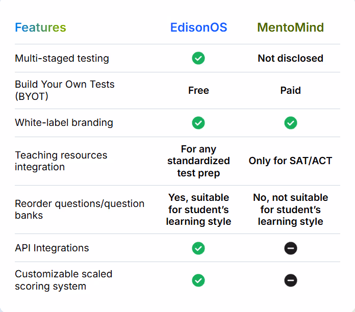Click Reorder questions/question banks label
The width and height of the screenshot is (355, 312).
point(80,210)
